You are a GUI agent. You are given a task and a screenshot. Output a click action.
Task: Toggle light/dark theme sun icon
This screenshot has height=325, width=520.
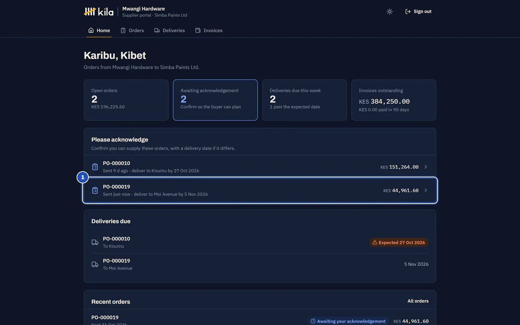click(x=389, y=12)
